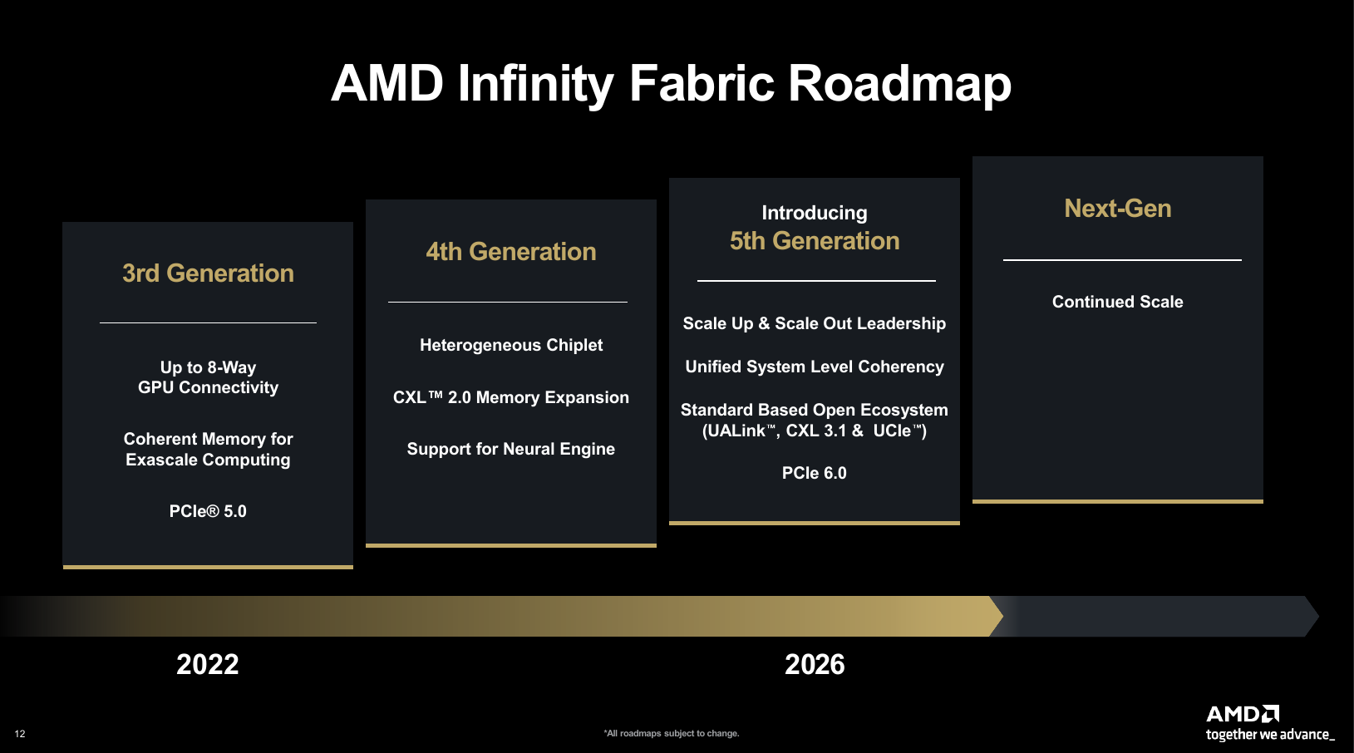The height and width of the screenshot is (753, 1354).
Task: Select the '5th Generation' heading
Action: tap(815, 241)
